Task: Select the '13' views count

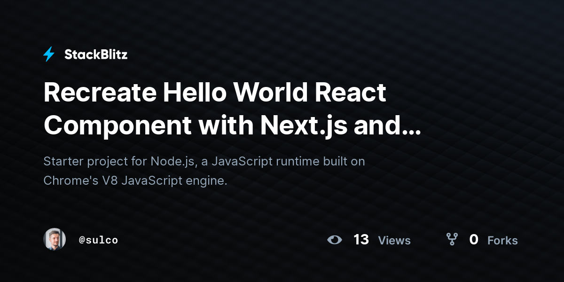Action: coord(361,240)
